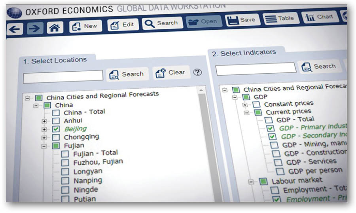Image resolution: width=356 pixels, height=213 pixels.
Task: Expand the Beijing tree node
Action: (44, 129)
